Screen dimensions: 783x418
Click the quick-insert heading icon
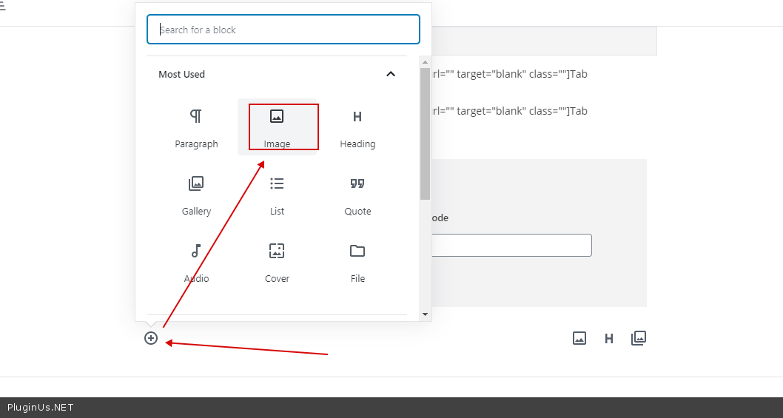pos(609,338)
